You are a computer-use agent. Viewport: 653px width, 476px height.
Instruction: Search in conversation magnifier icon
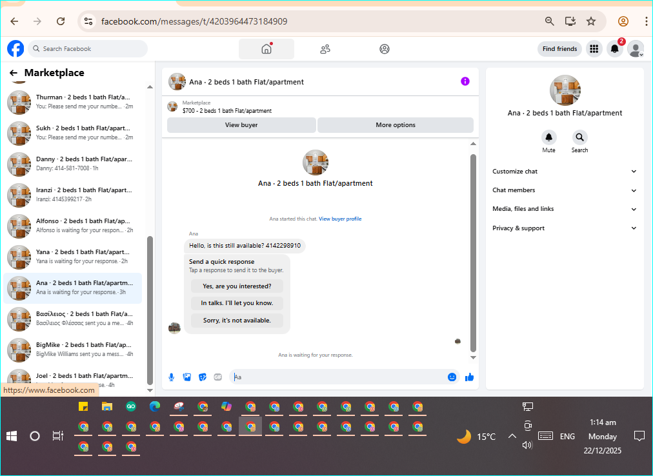[579, 137]
